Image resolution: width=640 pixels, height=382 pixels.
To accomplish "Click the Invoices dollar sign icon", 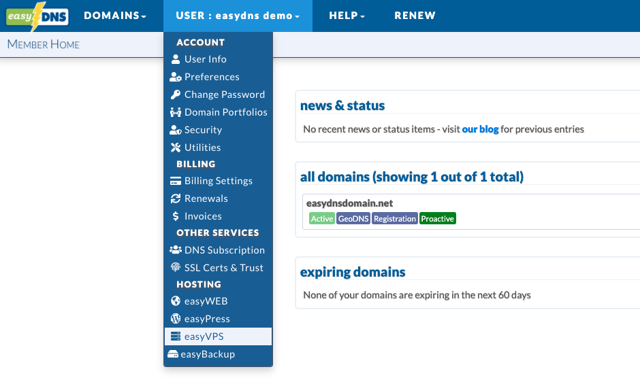I will click(176, 216).
